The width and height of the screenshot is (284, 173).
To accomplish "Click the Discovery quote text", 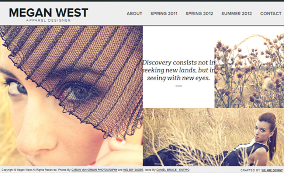I will tap(179, 70).
